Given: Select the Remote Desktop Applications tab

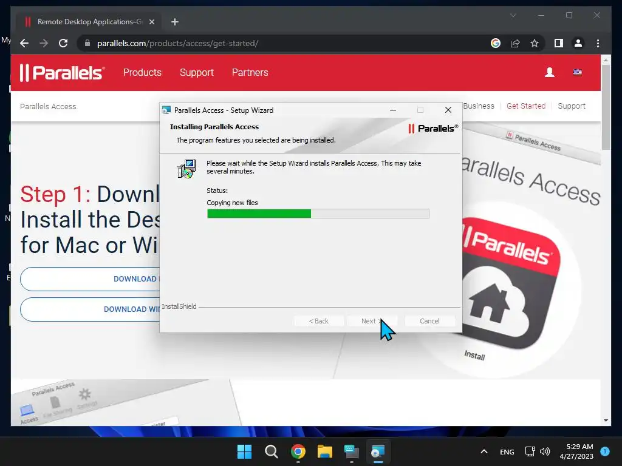Looking at the screenshot, I should 89,22.
